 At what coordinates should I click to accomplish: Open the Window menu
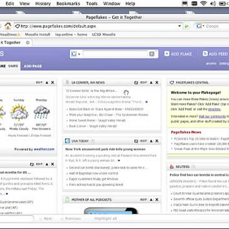112,4
